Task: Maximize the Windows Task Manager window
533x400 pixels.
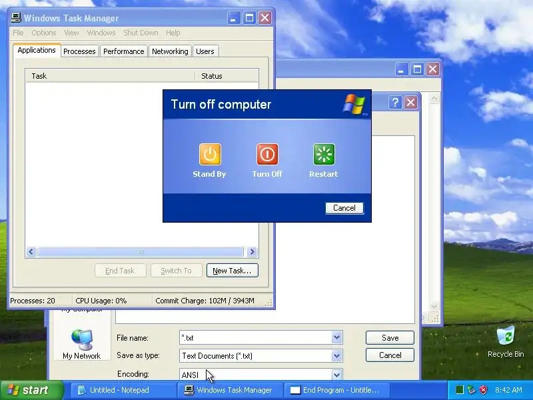Action: [x=249, y=18]
